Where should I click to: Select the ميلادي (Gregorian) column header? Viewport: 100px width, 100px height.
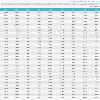click(x=74, y=10)
